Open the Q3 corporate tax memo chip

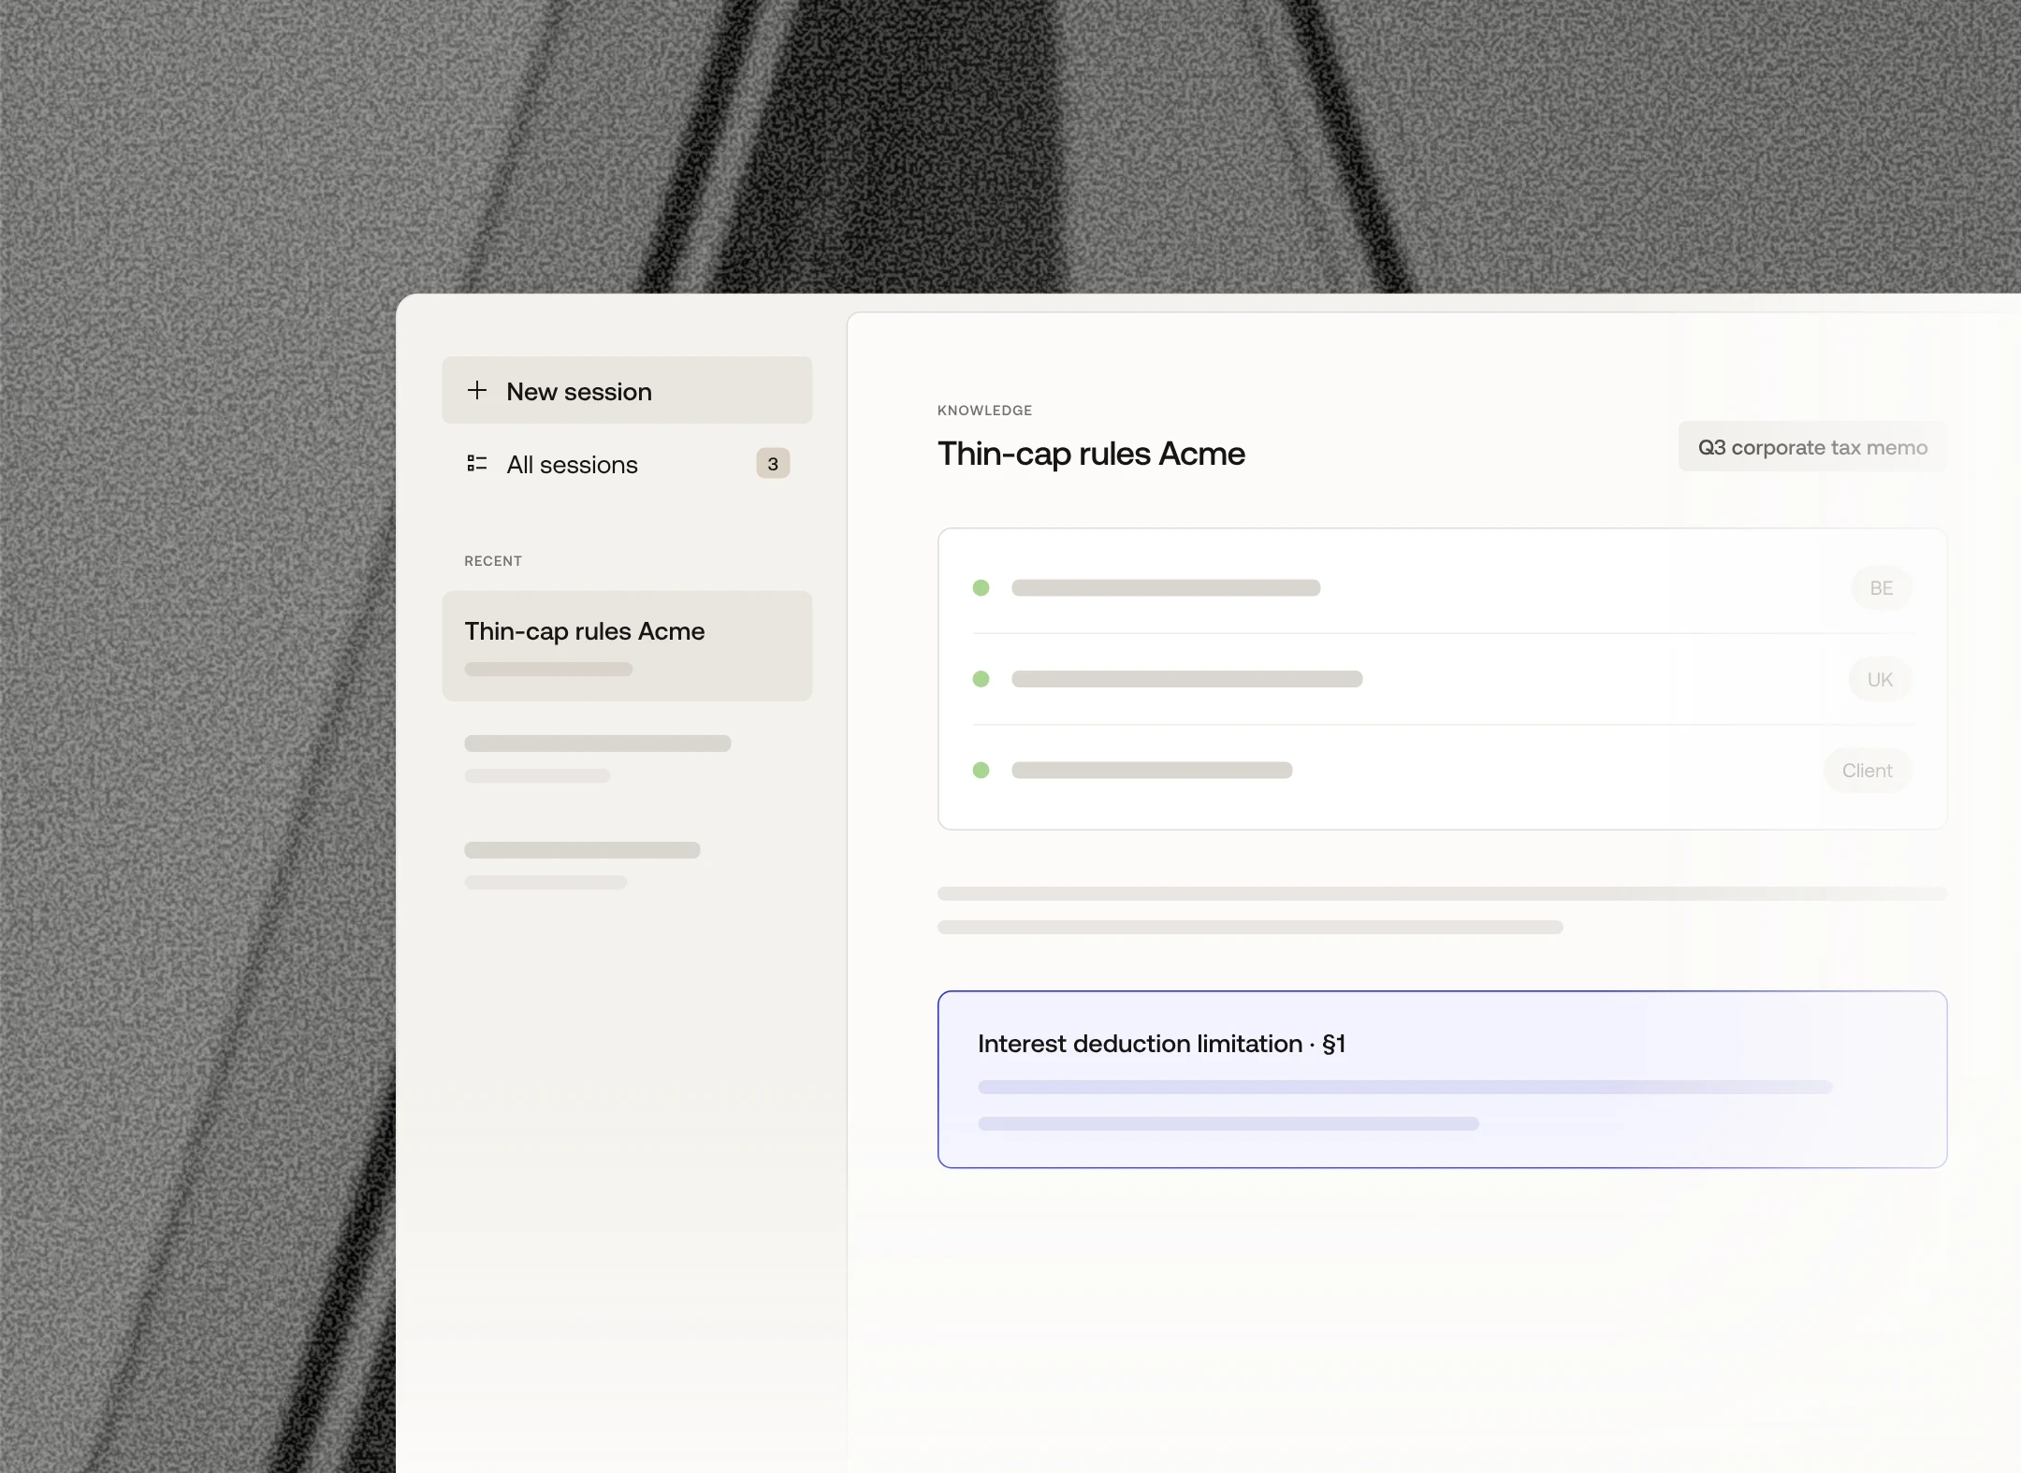(x=1812, y=447)
